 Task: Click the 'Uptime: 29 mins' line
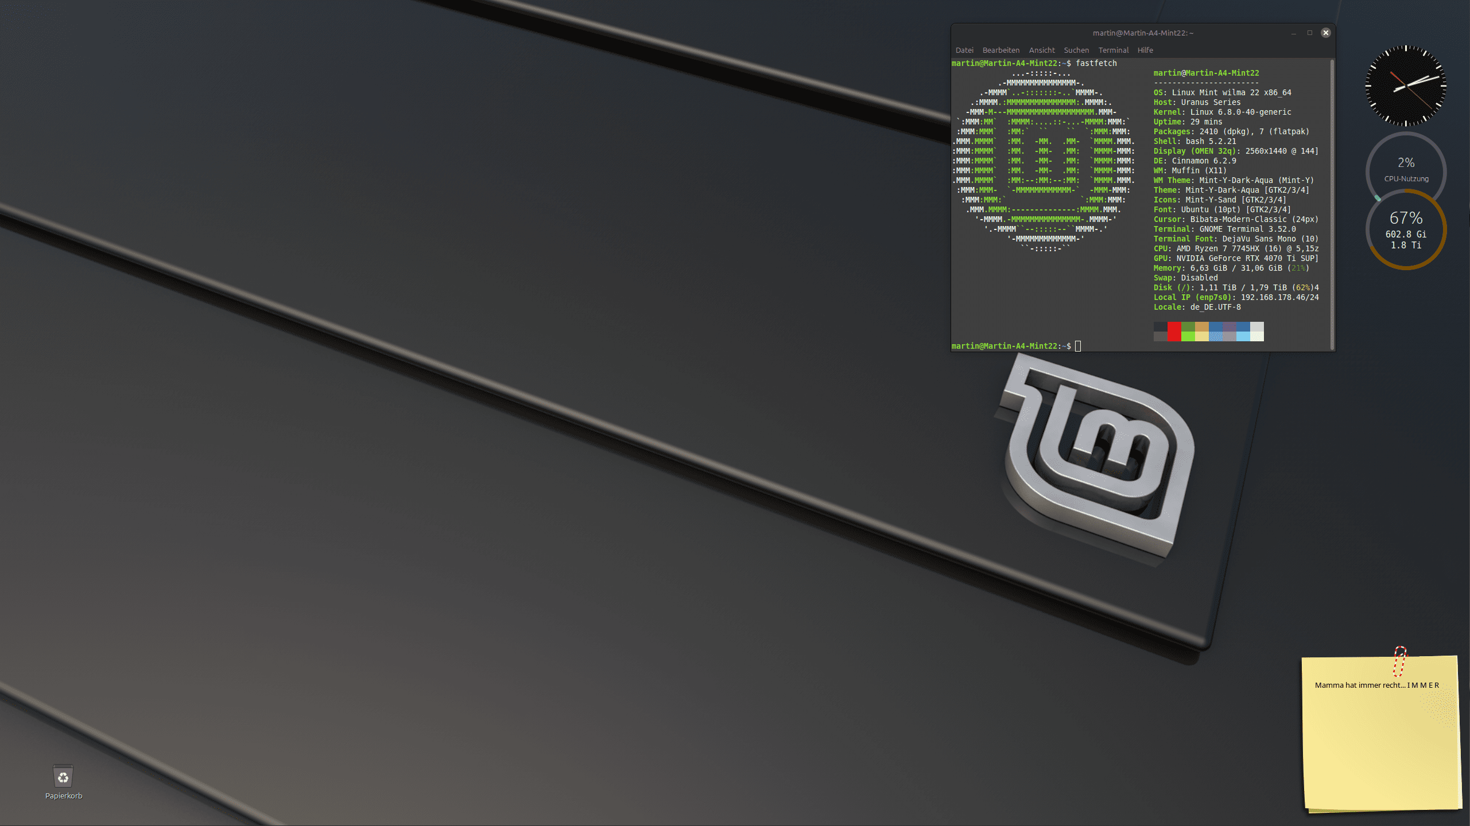pyautogui.click(x=1188, y=122)
